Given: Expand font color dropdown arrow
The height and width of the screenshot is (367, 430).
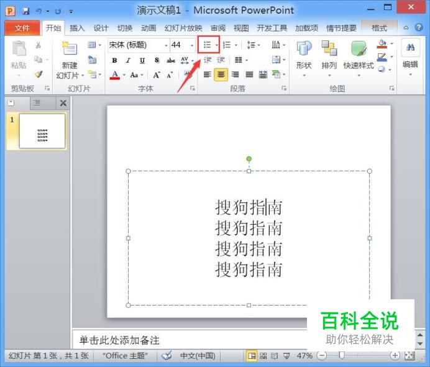Looking at the screenshot, I should point(124,75).
